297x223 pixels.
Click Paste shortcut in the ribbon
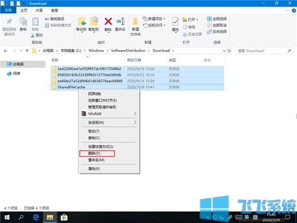(x=58, y=25)
